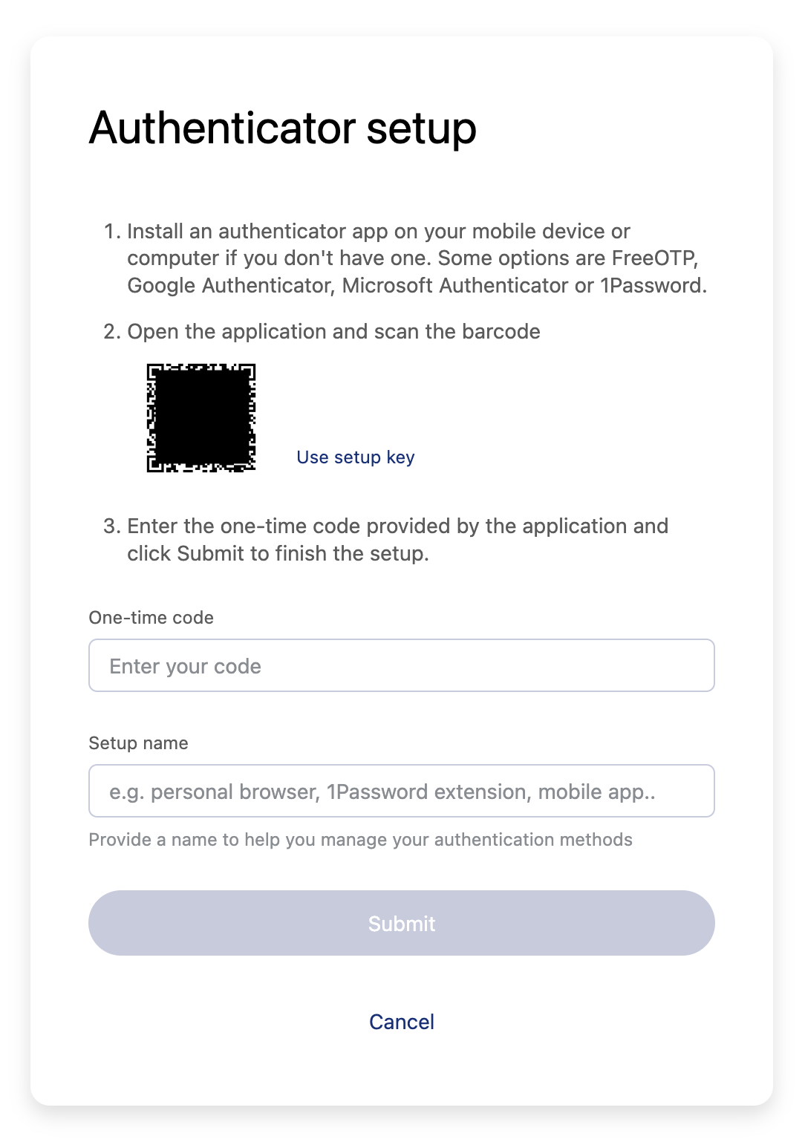Screen dimensions: 805x1142
Task: Click the "Open the application and scan" instruction
Action: point(333,331)
